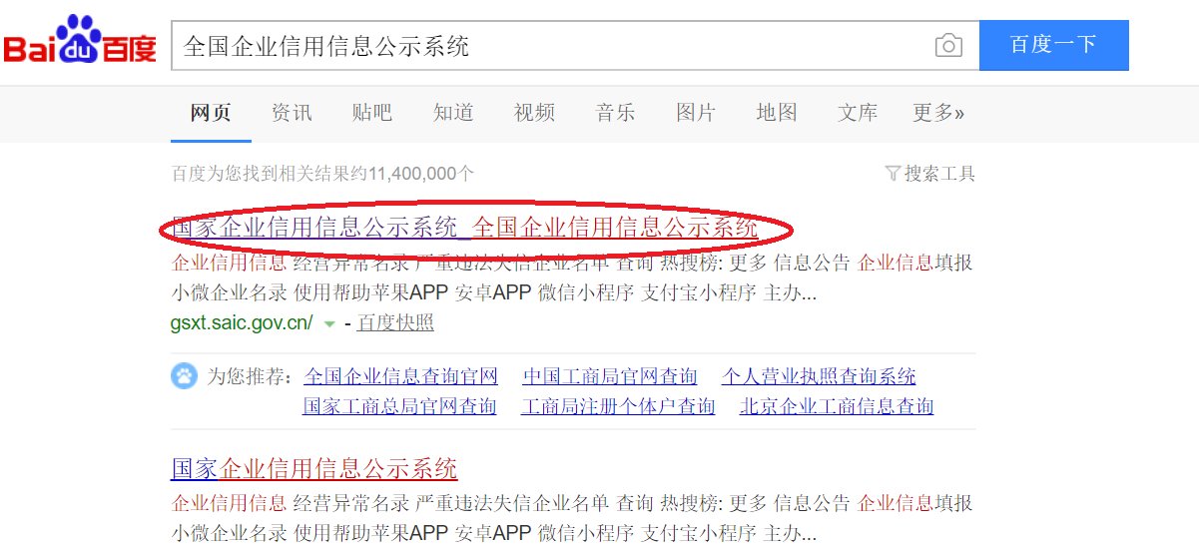Viewport: 1199px width, 550px height.
Task: Open suggested search 国家工商总局官网查询
Action: pos(399,406)
